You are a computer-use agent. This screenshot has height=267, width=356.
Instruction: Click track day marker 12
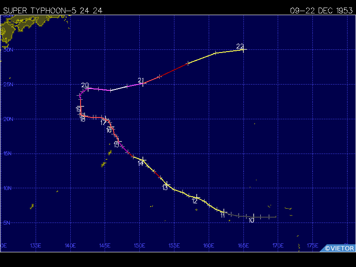pos(194,201)
